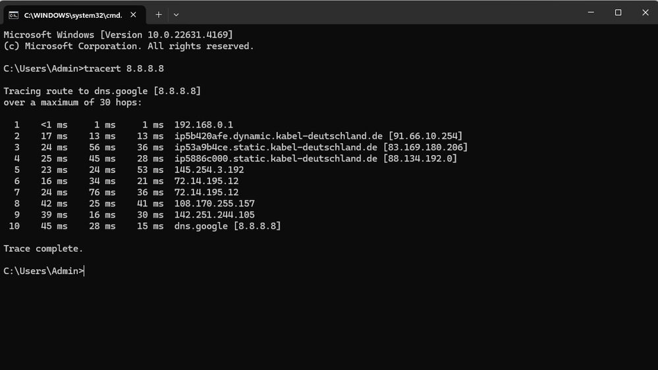The height and width of the screenshot is (370, 658).
Task: Click the ip53a9b4ce.static.kabel-deutschland.de hostname
Action: point(275,147)
